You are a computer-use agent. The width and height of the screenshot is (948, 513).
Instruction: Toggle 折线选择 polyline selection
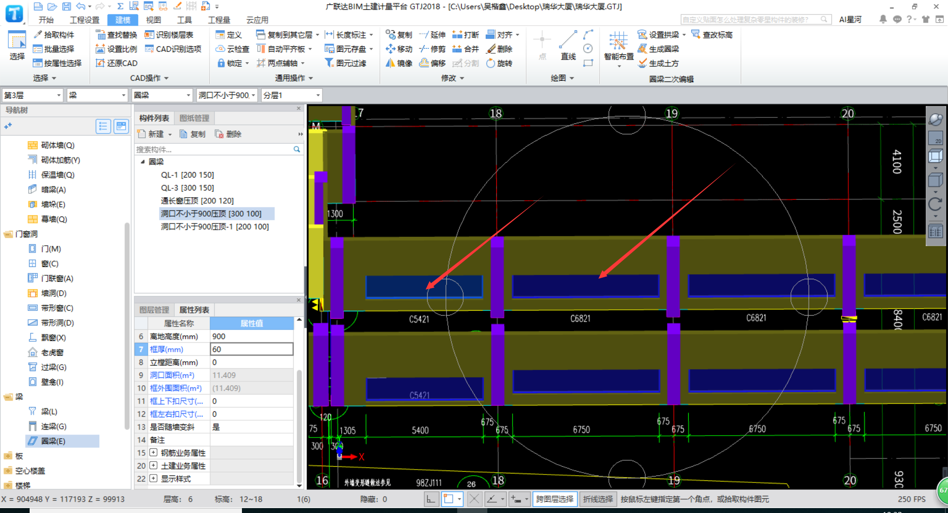tap(597, 499)
